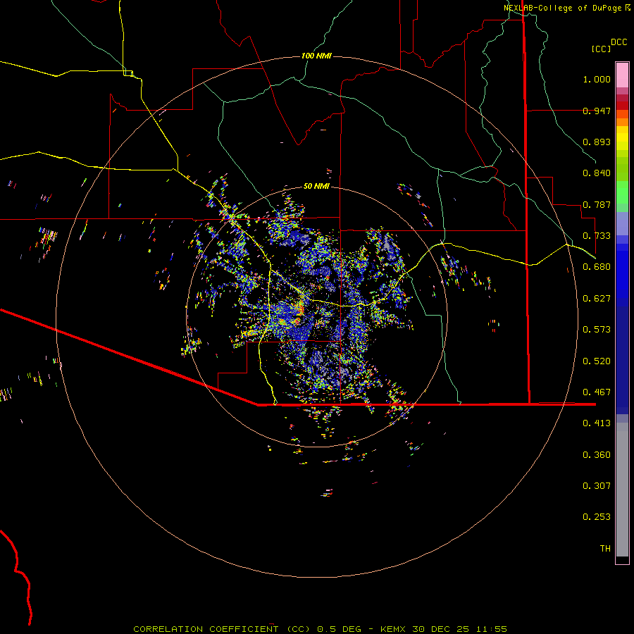
Task: Click the pink segment of the color bar
Action: 622,75
